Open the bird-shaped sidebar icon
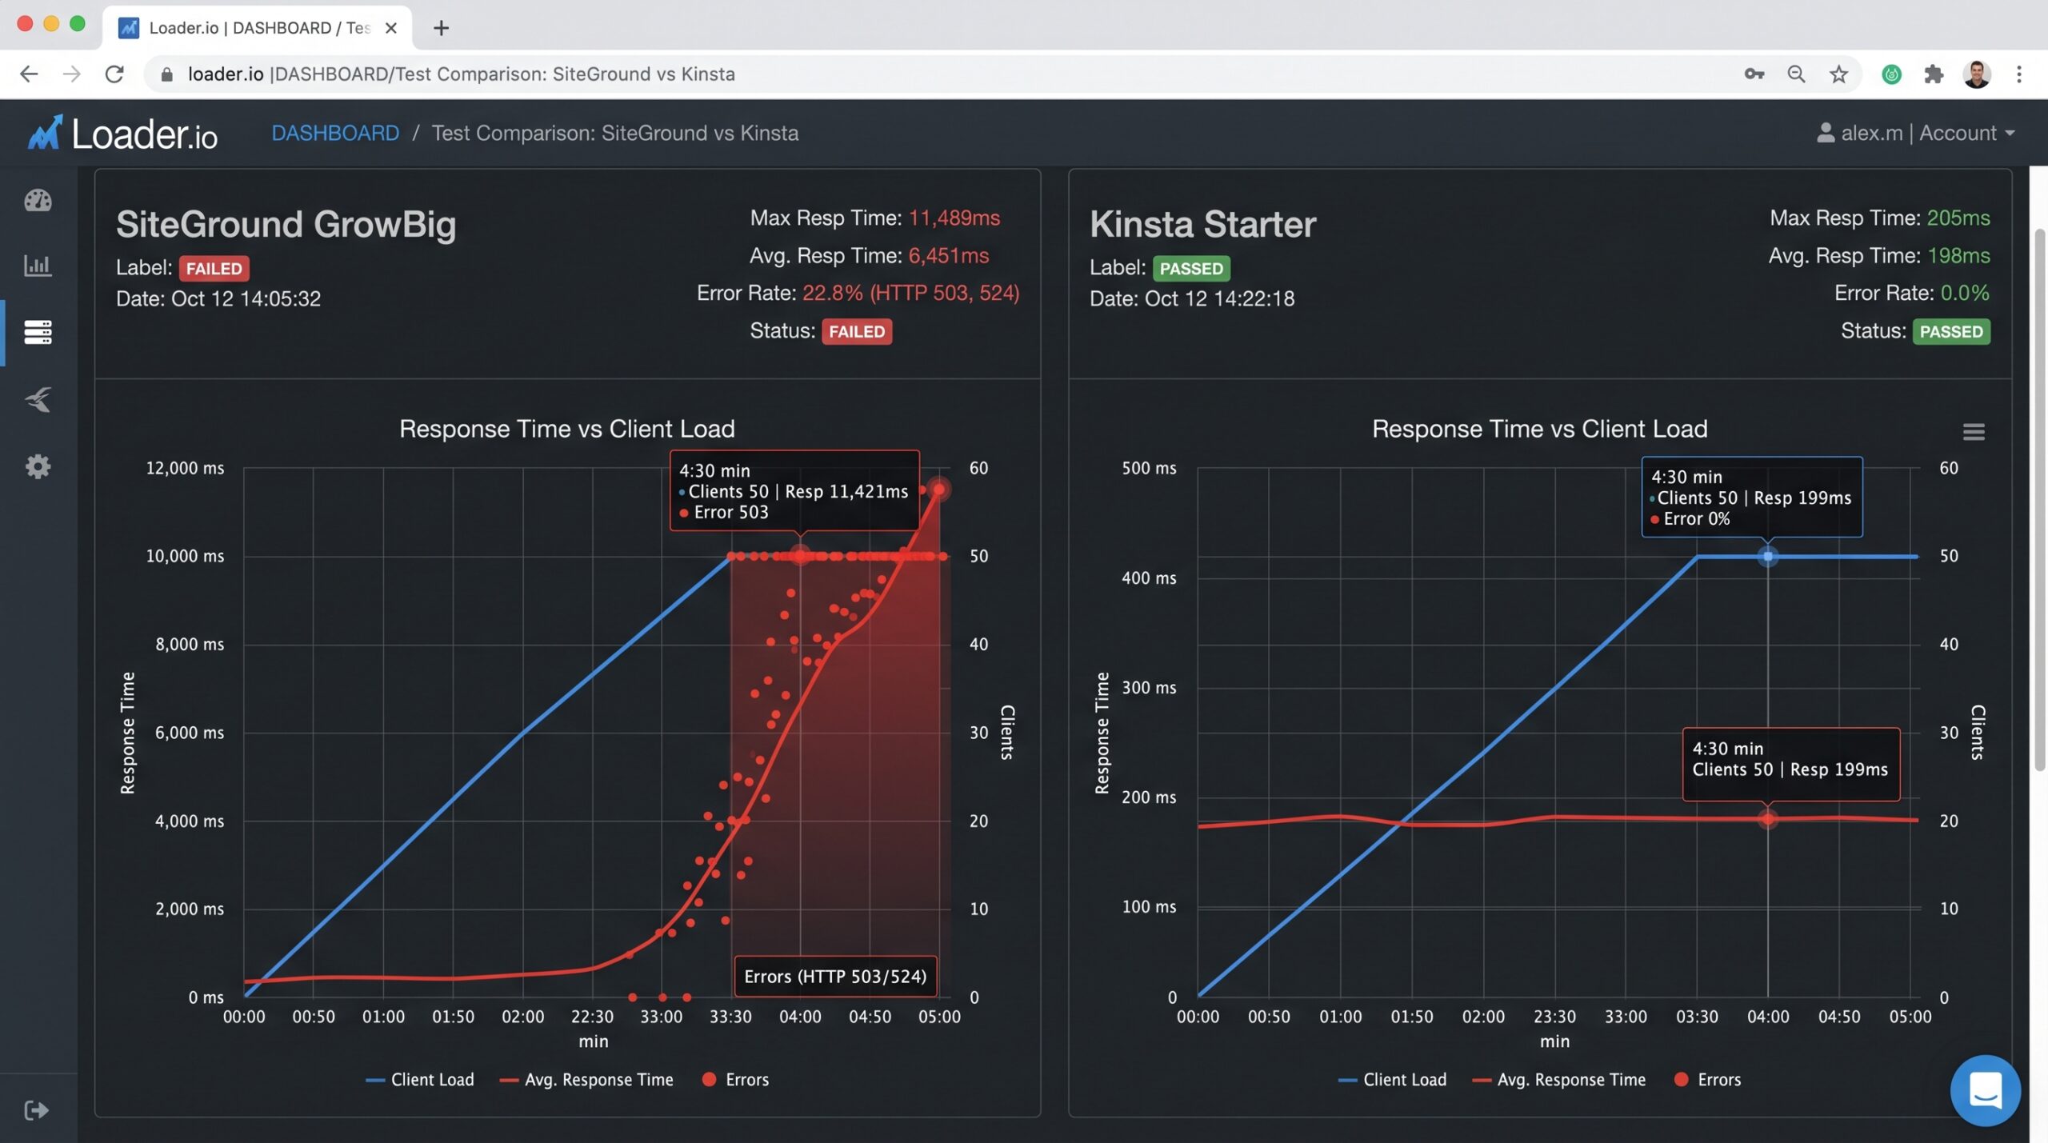The image size is (2048, 1143). 38,398
